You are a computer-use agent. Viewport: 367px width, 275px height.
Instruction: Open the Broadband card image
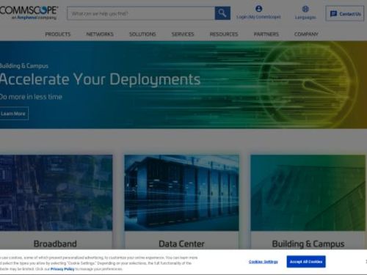pyautogui.click(x=56, y=193)
